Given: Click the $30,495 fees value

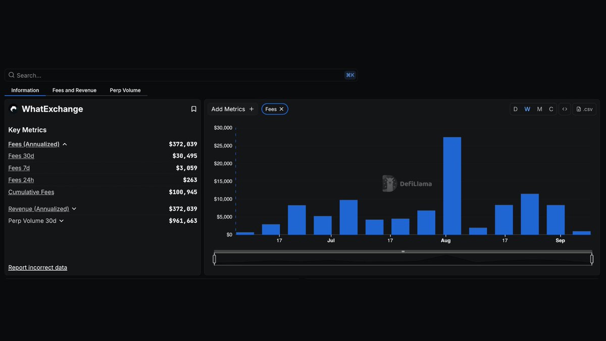Looking at the screenshot, I should (x=185, y=156).
